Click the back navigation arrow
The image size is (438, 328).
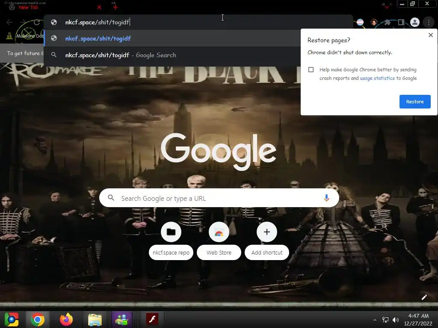click(x=9, y=22)
